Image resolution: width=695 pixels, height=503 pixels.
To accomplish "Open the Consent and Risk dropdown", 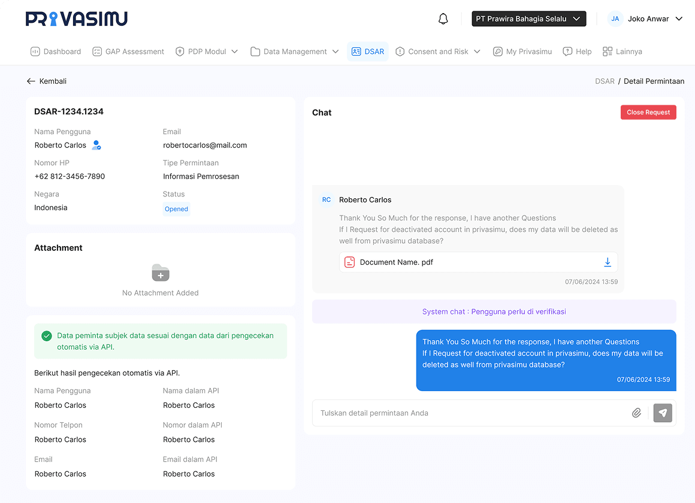I will pyautogui.click(x=438, y=51).
